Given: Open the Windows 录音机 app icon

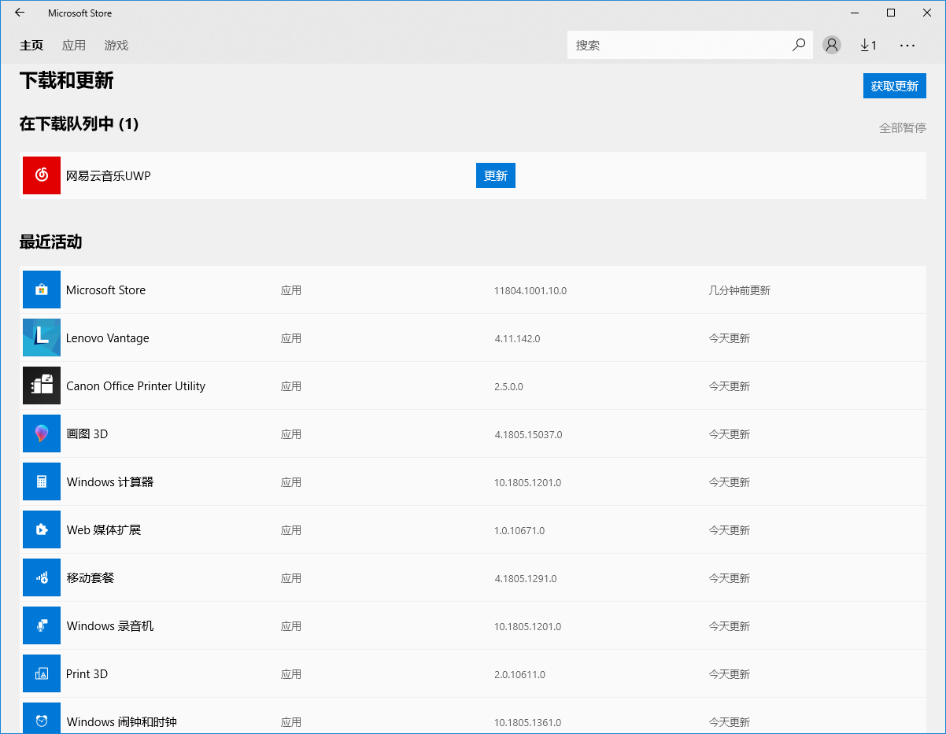Looking at the screenshot, I should coord(42,625).
